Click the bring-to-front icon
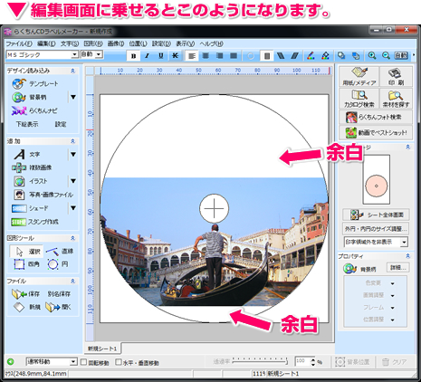Image resolution: width=421 pixels, height=382 pixels. click(x=341, y=55)
